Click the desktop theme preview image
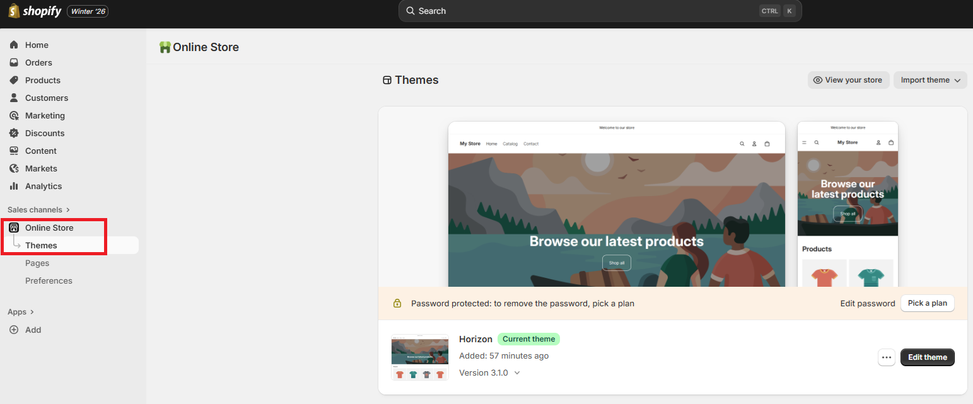This screenshot has width=973, height=404. pos(616,204)
